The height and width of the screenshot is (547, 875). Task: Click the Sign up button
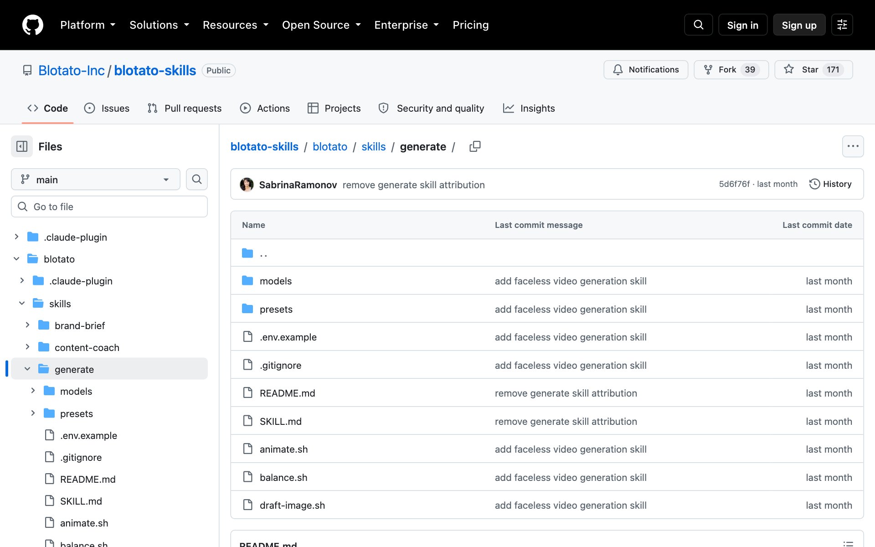799,25
